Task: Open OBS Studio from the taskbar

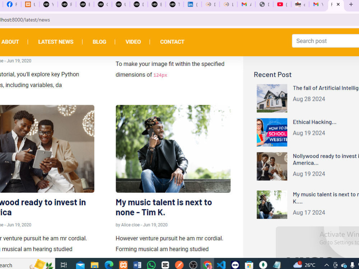Action: 193,265
